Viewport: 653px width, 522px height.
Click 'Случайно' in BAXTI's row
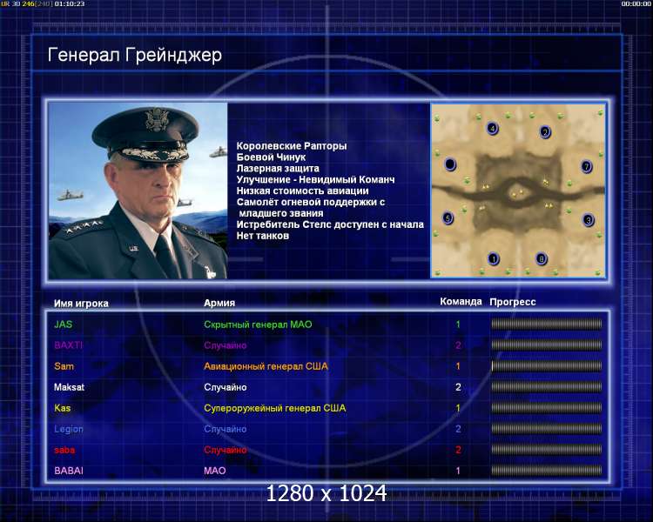click(x=226, y=345)
